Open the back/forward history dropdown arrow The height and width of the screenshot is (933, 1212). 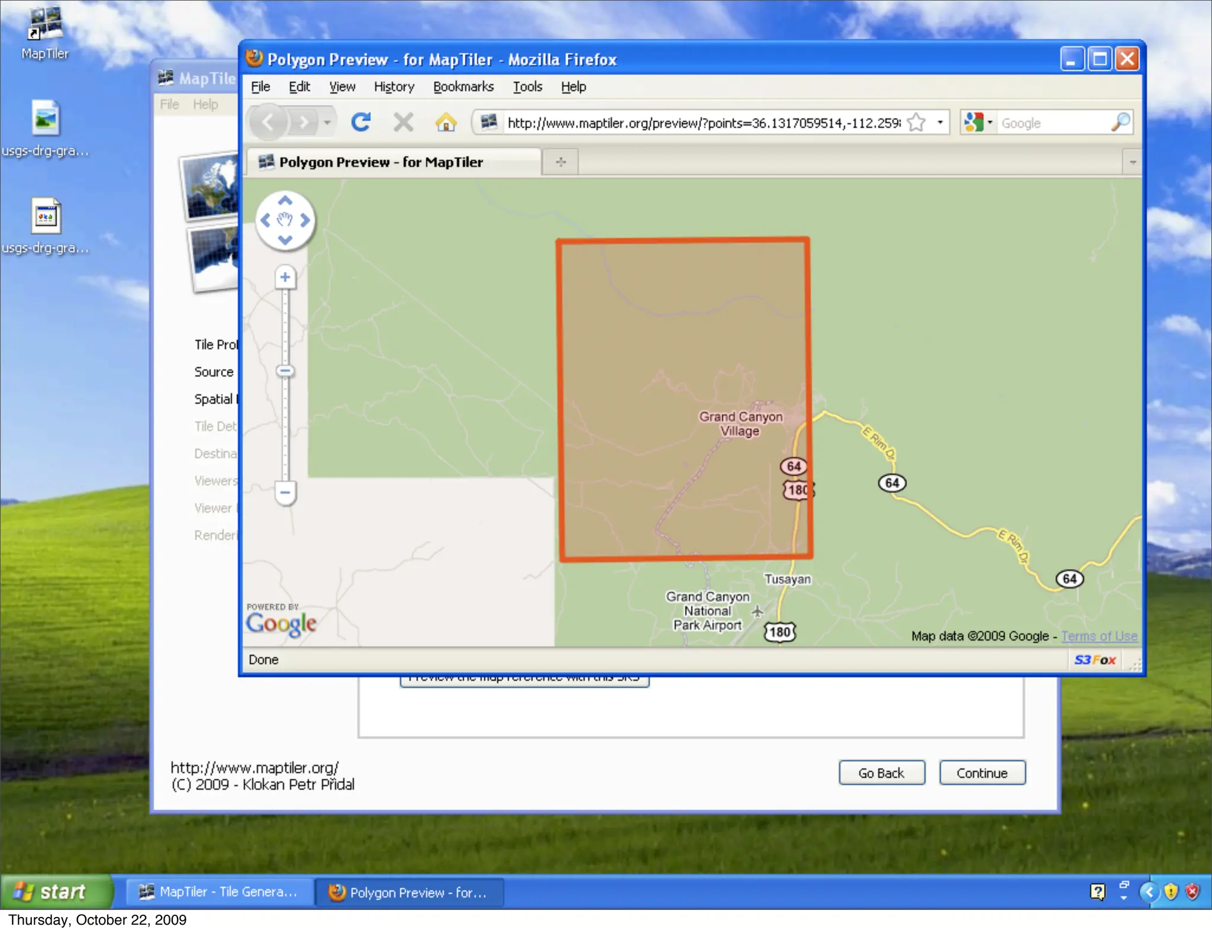point(327,123)
